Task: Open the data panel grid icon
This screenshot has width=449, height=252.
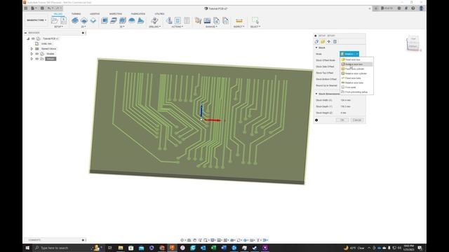Action: coord(26,8)
